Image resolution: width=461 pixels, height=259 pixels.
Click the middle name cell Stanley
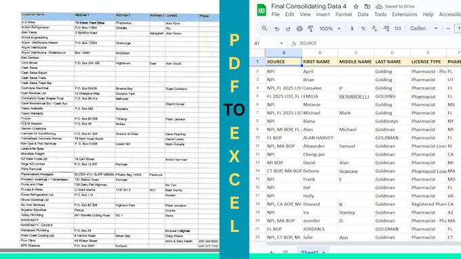click(x=356, y=212)
